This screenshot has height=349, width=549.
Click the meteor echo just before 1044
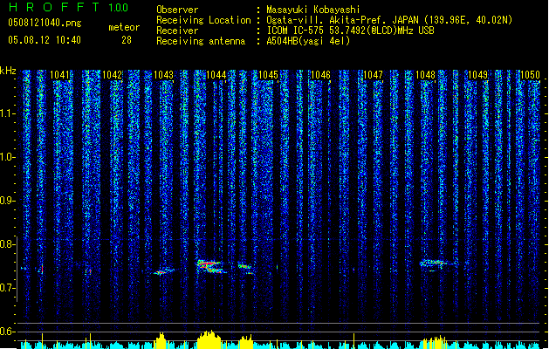210,266
